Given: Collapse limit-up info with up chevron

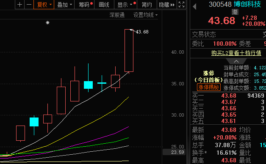Looking at the screenshot, I should pos(236,61).
